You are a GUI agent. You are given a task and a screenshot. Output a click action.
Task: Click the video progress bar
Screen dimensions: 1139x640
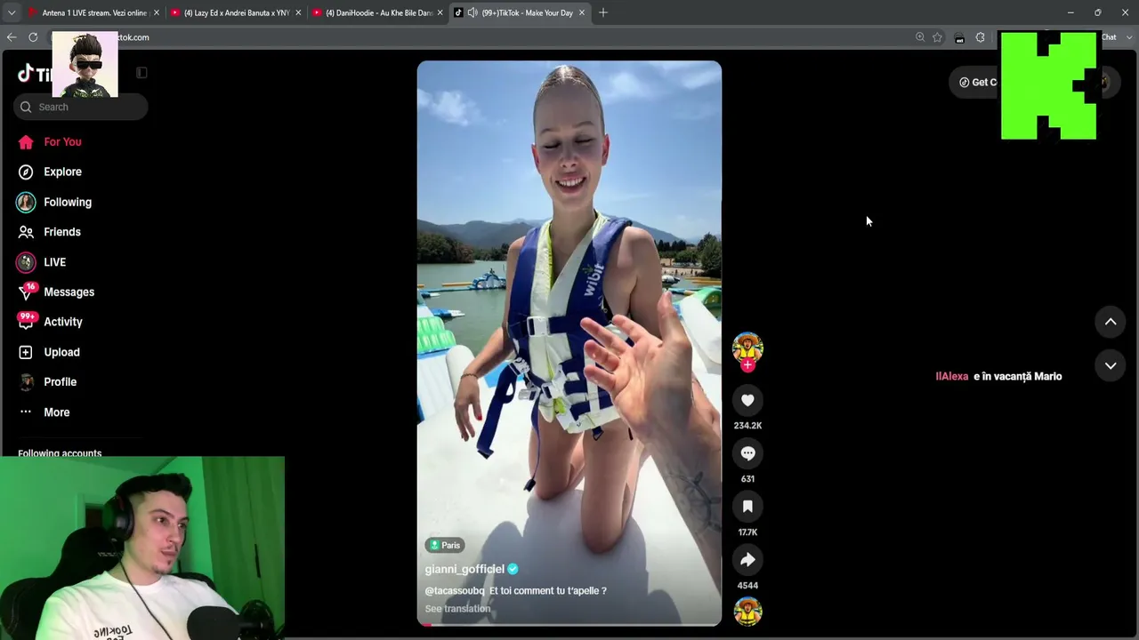pyautogui.click(x=569, y=624)
